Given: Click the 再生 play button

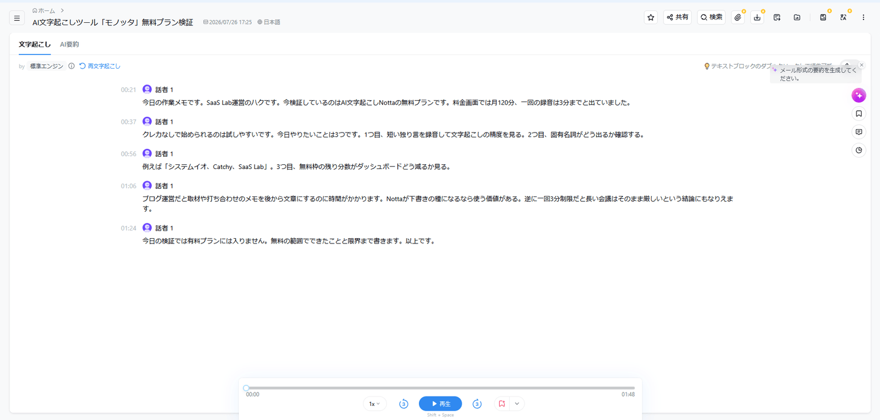Looking at the screenshot, I should [x=440, y=404].
